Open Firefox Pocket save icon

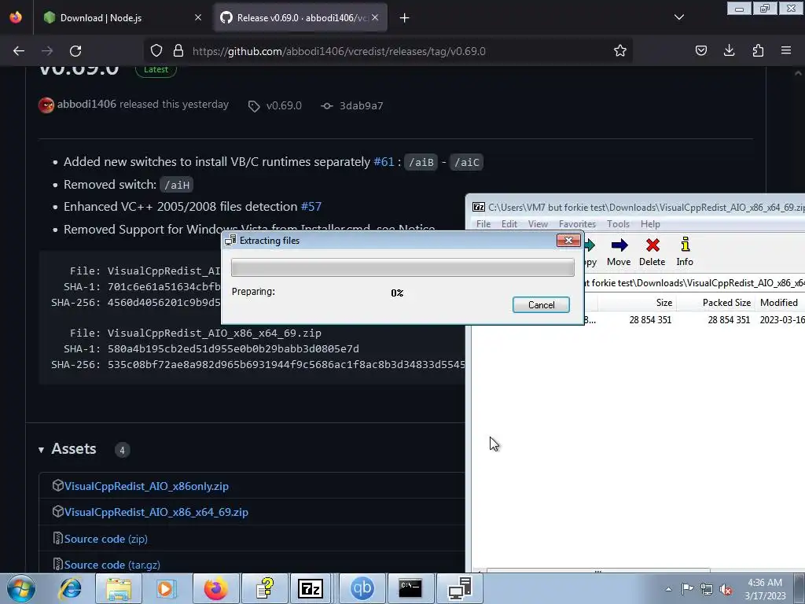click(700, 50)
